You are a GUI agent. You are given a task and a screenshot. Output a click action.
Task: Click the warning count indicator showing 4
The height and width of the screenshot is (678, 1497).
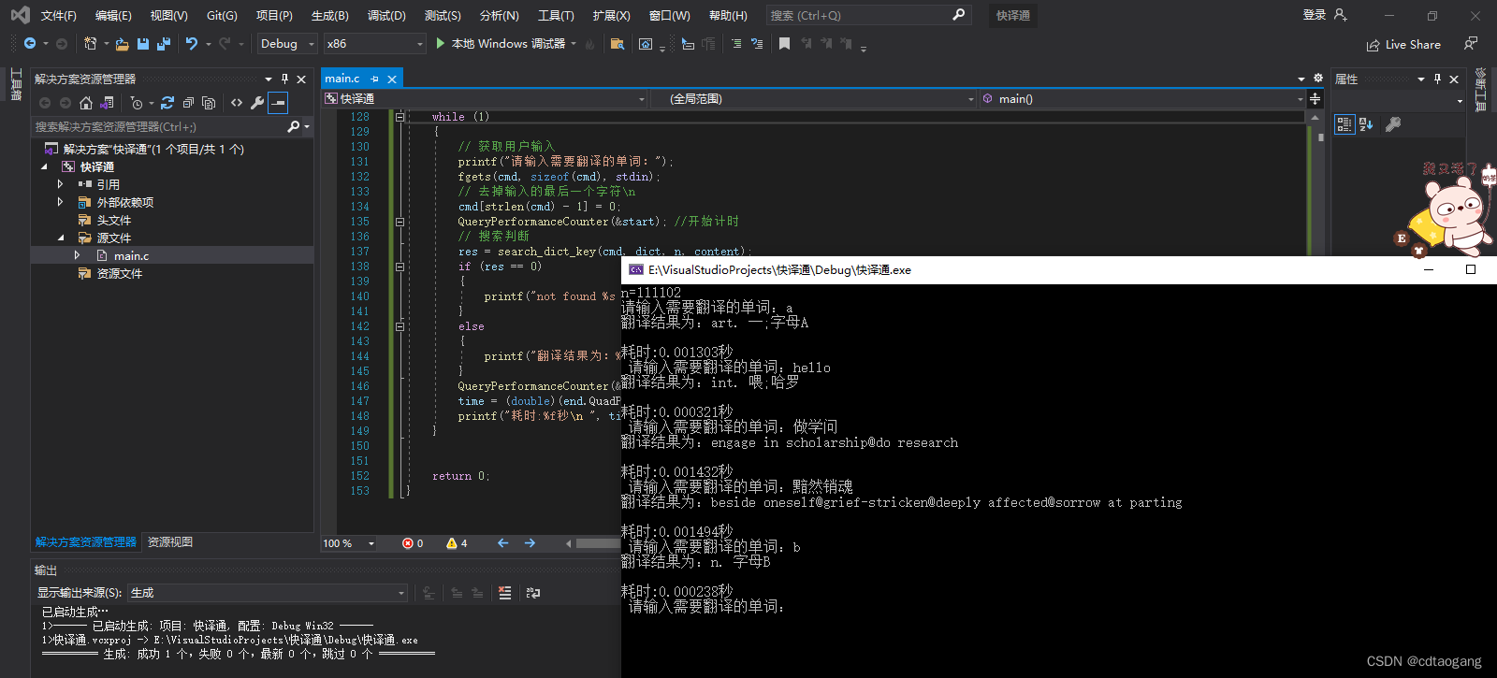coord(458,543)
